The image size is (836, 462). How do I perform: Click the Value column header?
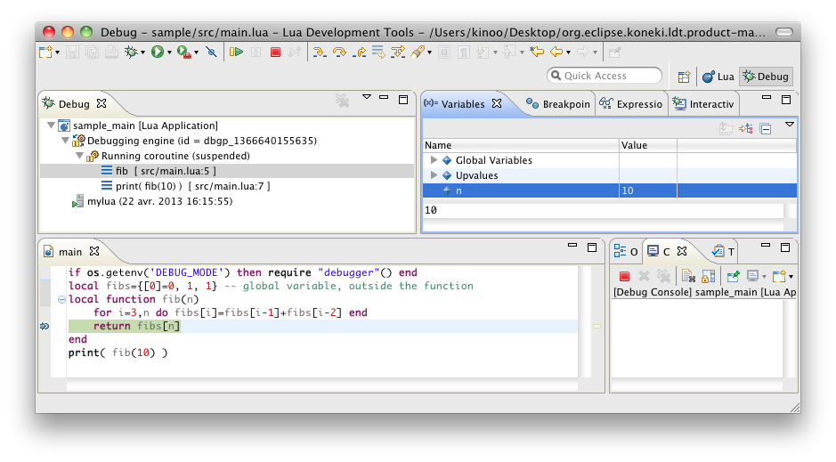(648, 145)
